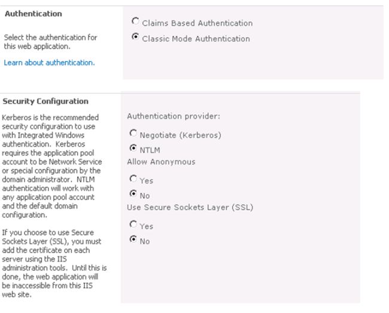Click the Security Configuration section heading
This screenshot has width=389, height=313.
[45, 101]
